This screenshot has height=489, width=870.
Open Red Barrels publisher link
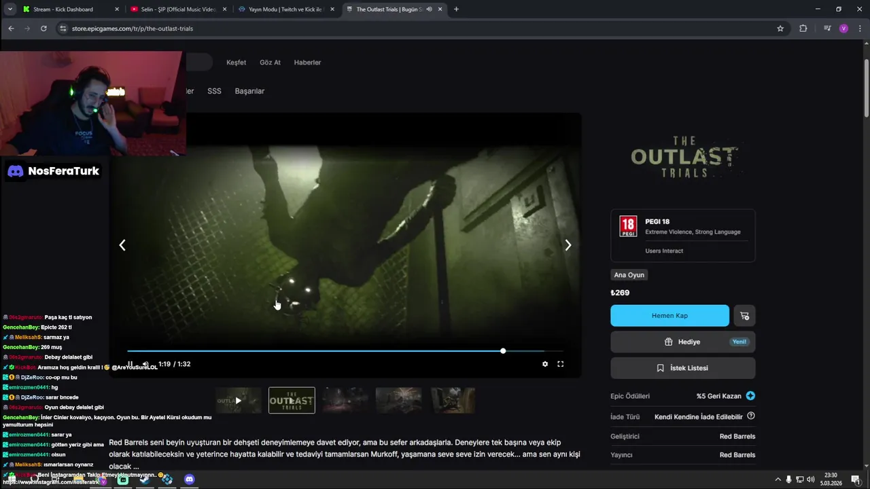tap(737, 455)
